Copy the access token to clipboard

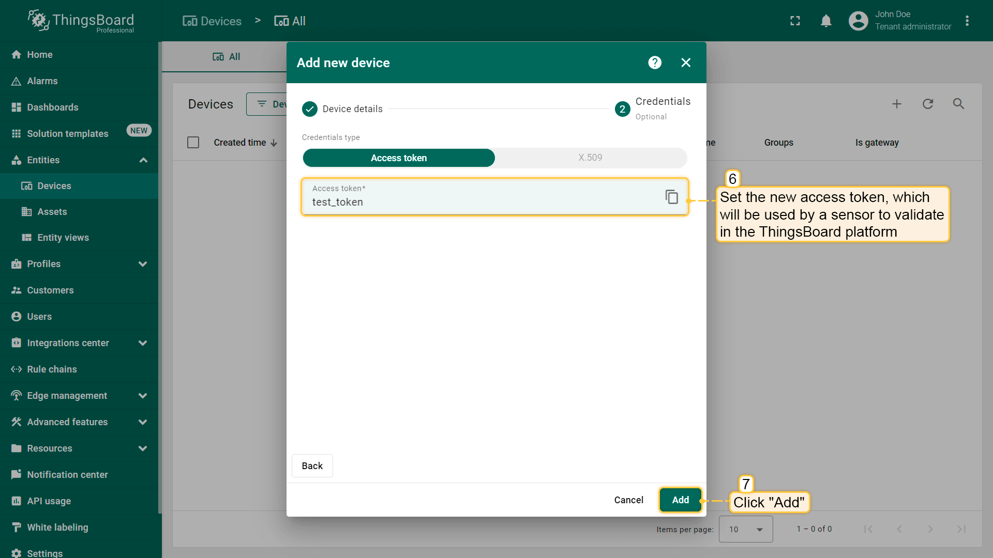(671, 197)
